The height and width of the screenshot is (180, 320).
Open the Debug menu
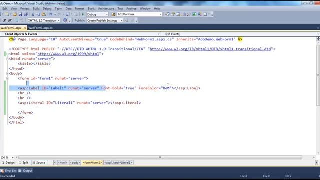(x=47, y=9)
